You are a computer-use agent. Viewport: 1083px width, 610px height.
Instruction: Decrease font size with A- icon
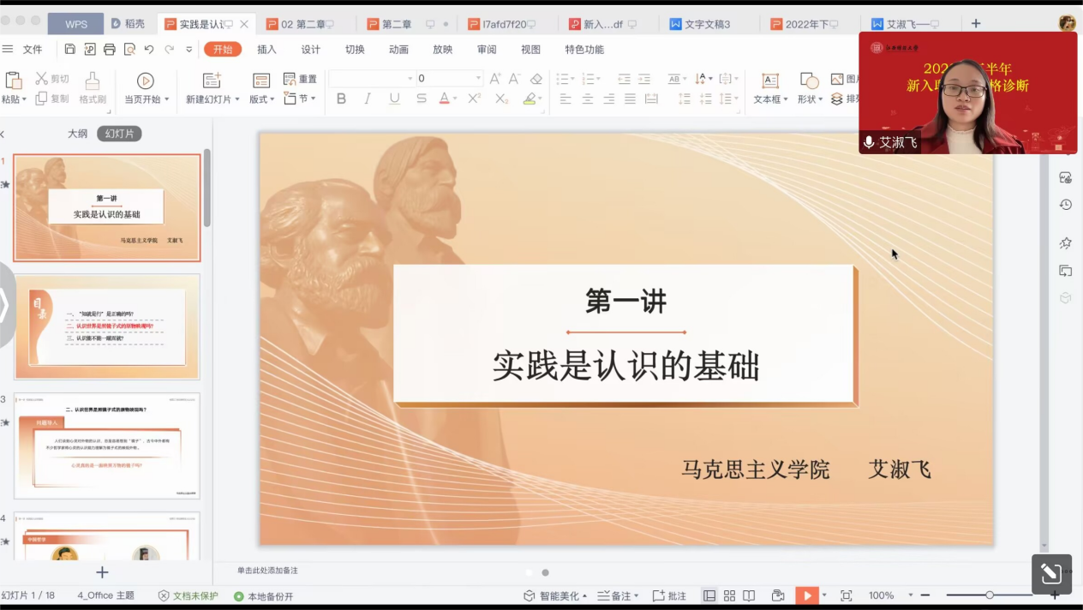tap(516, 79)
